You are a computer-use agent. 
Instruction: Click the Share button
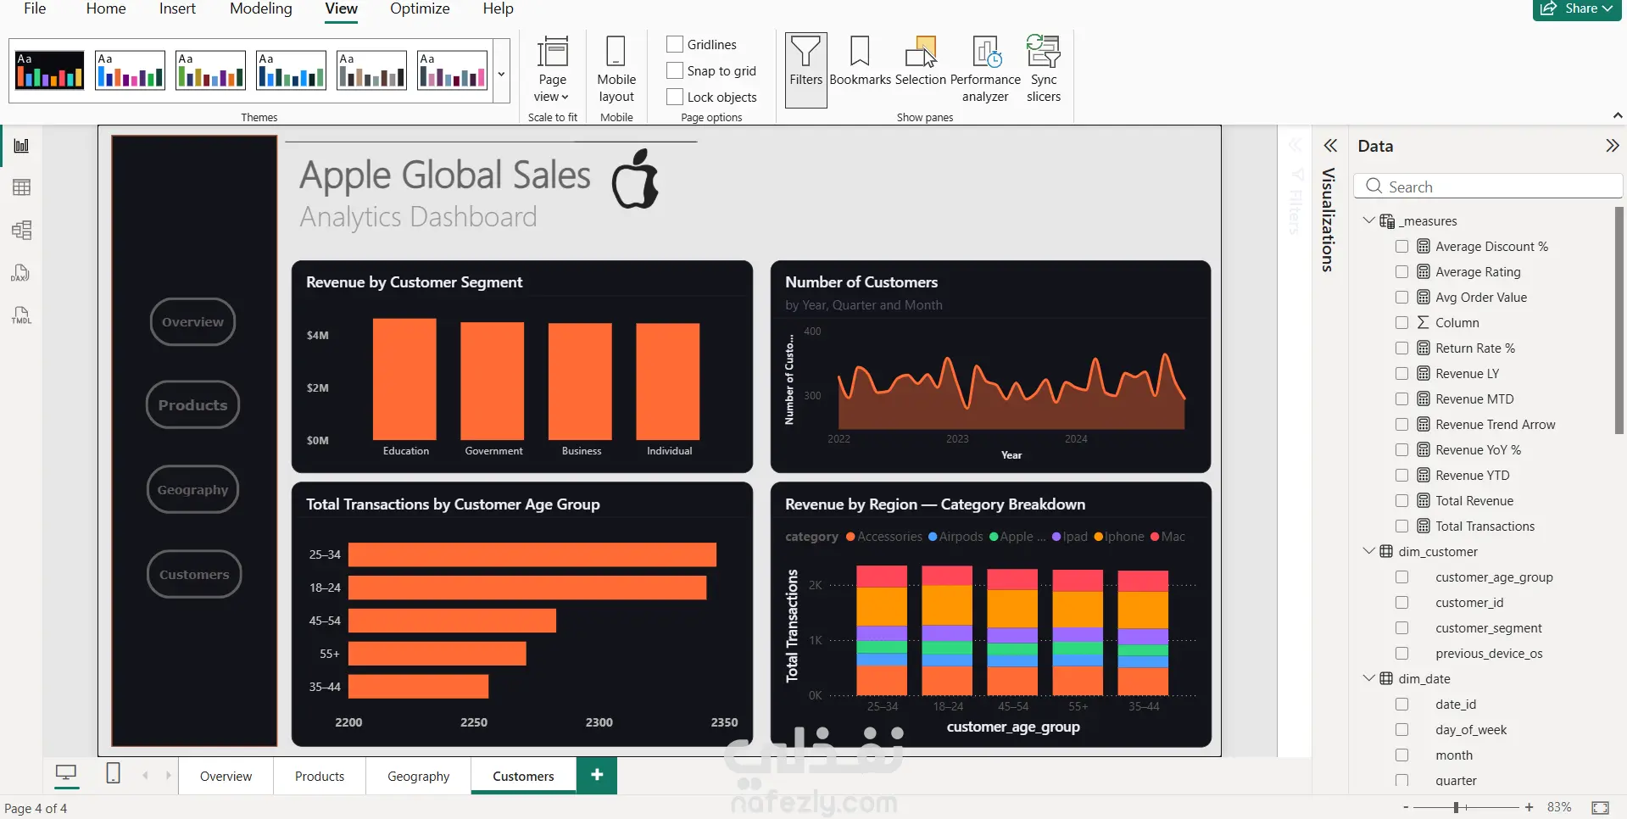(x=1576, y=8)
